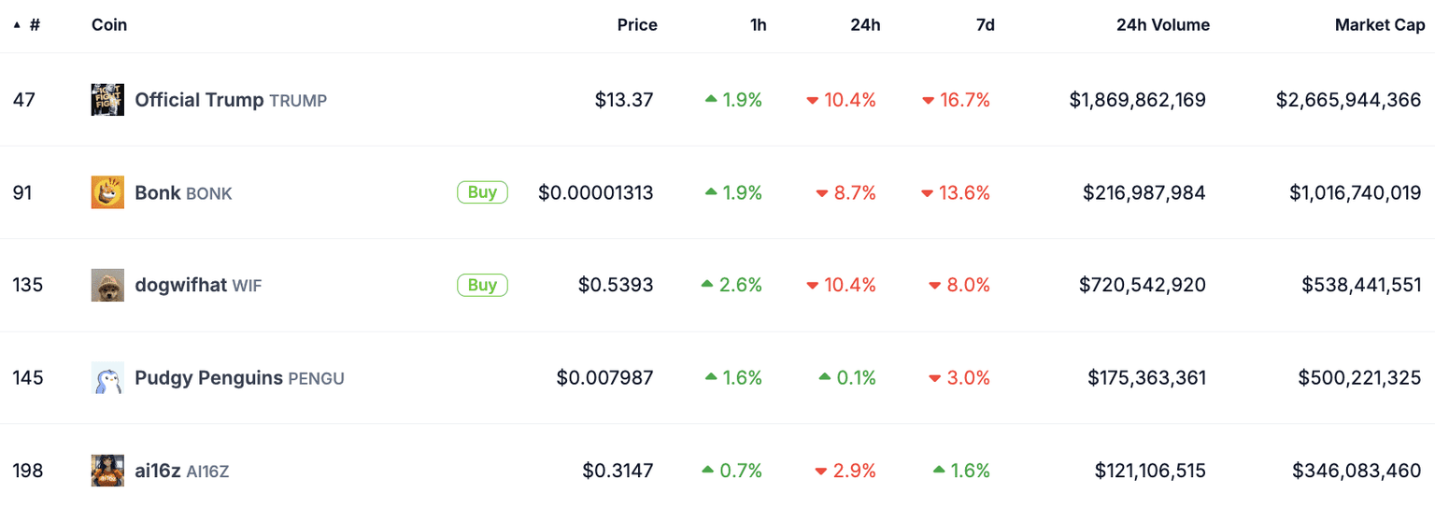The image size is (1435, 507).
Task: Sort by Market Cap column header
Action: pyautogui.click(x=1379, y=25)
